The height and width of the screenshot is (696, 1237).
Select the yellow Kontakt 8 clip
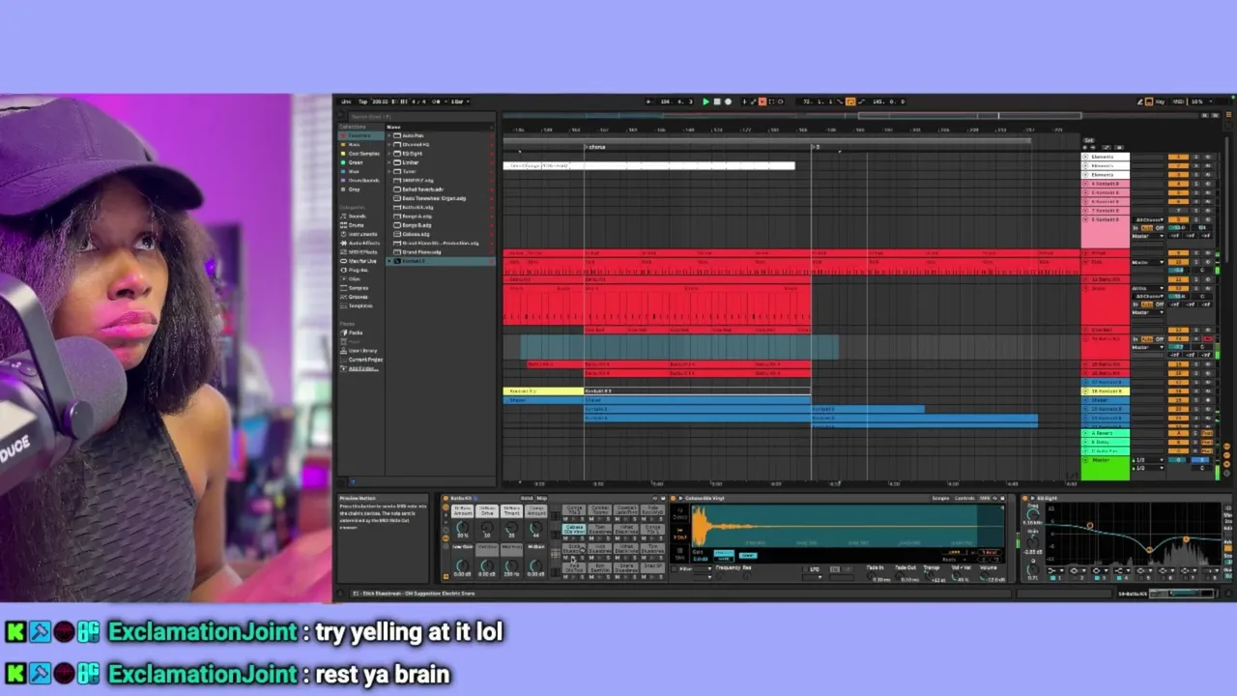pos(543,391)
